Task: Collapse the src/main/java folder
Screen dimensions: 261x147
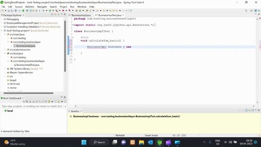Action: pos(5,34)
